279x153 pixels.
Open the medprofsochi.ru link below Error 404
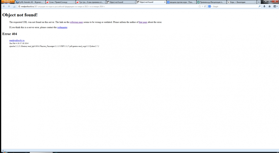pyautogui.click(x=17, y=40)
